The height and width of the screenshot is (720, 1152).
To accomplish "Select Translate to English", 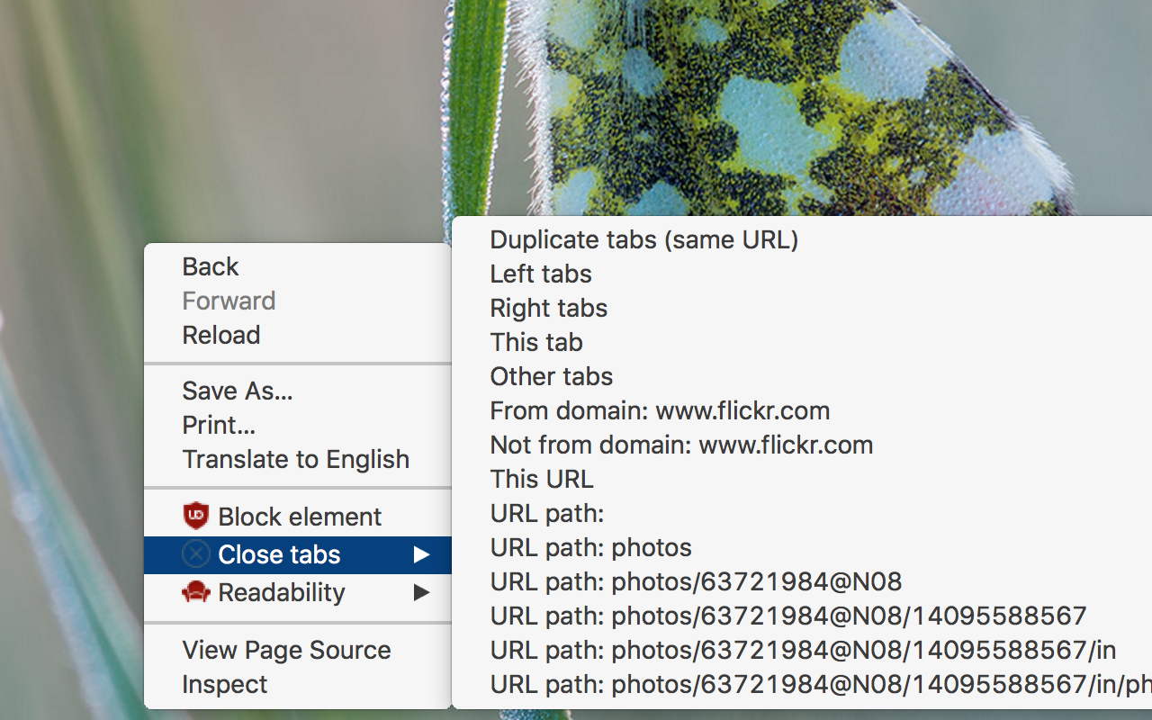I will pos(295,459).
